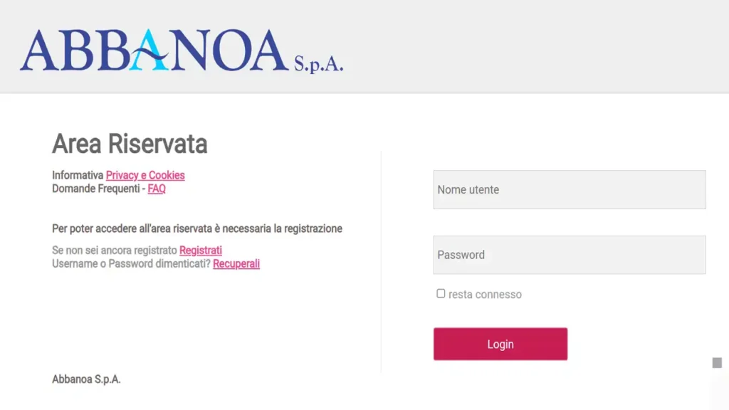Click Recuperali to recover credentials

point(236,263)
